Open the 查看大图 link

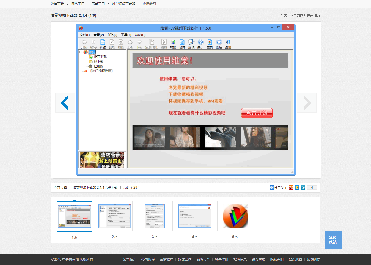pos(60,188)
